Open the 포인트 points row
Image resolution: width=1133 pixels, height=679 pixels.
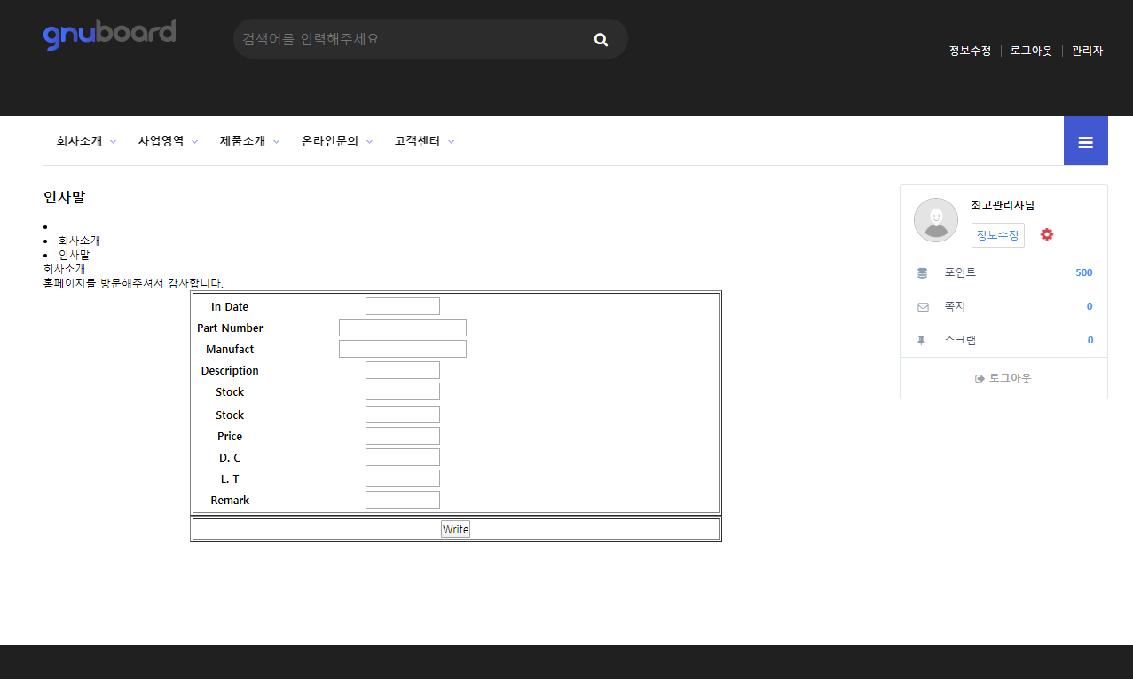click(x=1003, y=272)
